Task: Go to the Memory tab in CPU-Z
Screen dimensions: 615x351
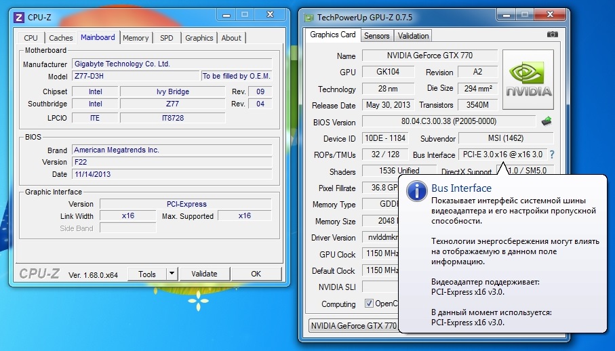Action: (x=136, y=38)
